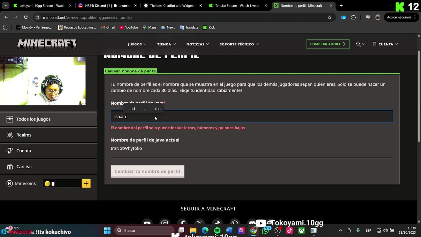Expand the NOTICIAS menu
The image size is (421, 237).
[198, 44]
